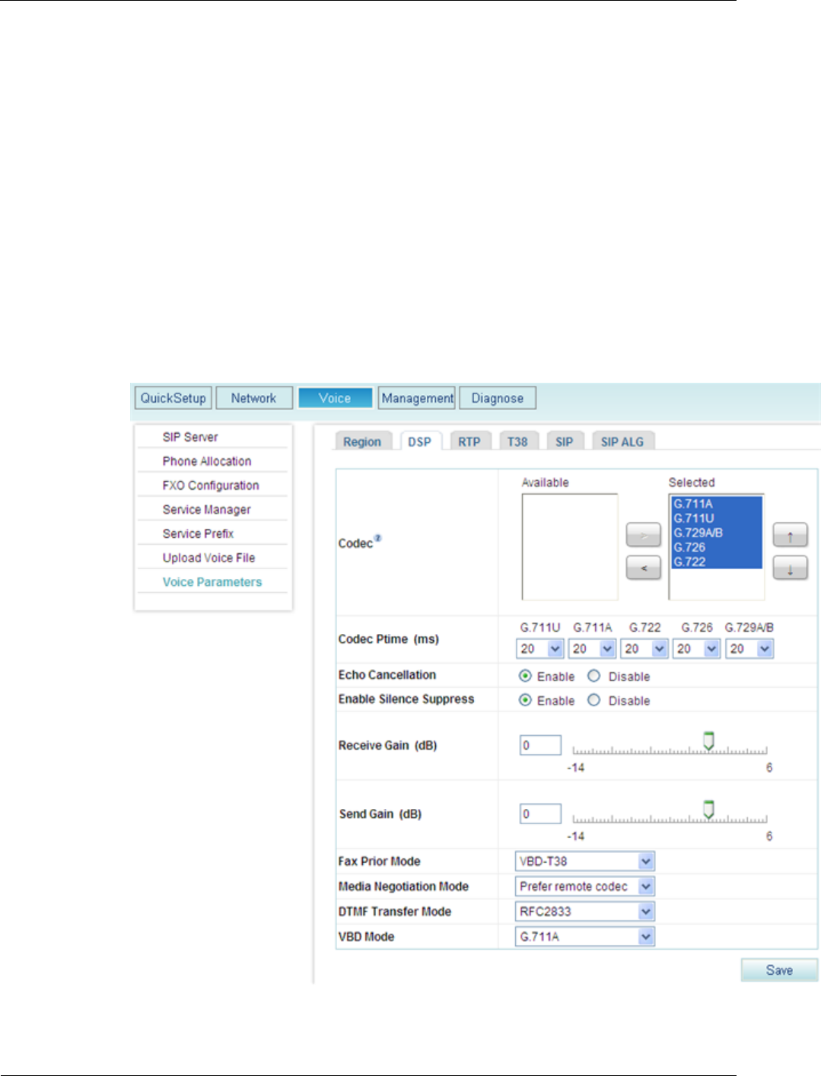Screen dimensions: 821x1076
Task: Open Voice Parameters page
Action: coord(212,582)
